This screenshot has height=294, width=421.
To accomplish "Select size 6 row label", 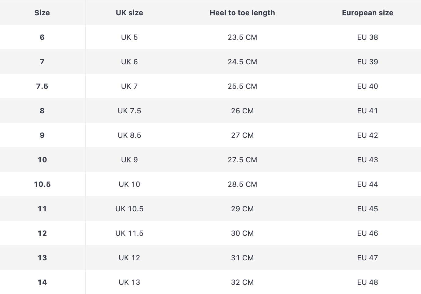I will pos(42,37).
